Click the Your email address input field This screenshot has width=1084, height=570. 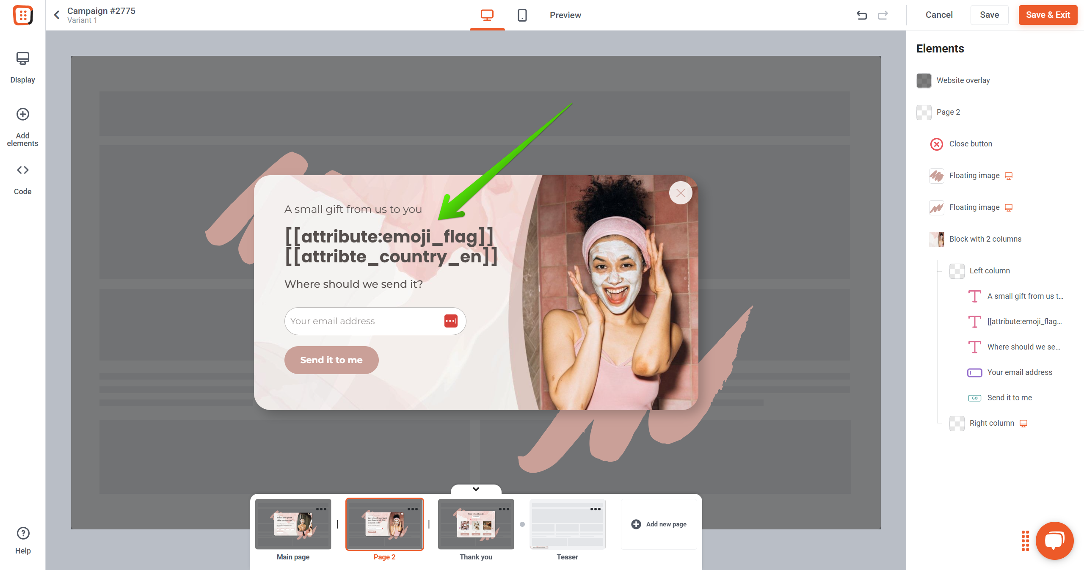[375, 321]
